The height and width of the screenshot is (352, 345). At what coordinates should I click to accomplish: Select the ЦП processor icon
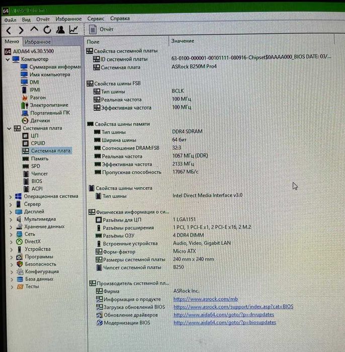click(25, 136)
